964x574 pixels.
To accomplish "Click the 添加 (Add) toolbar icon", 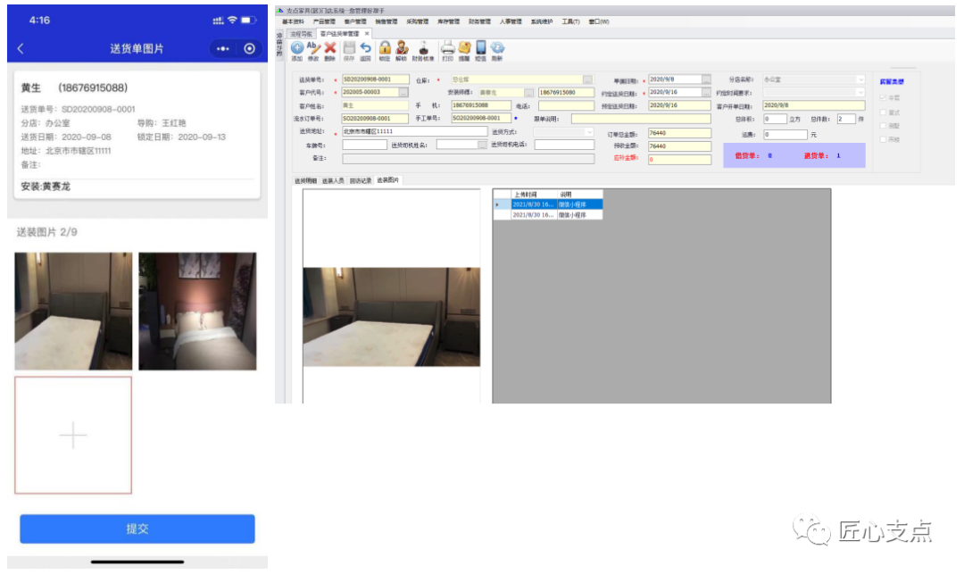I will point(296,50).
